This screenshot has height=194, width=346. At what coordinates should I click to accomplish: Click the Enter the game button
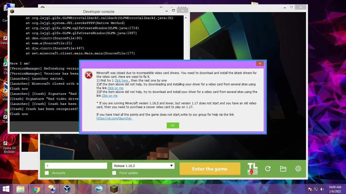[210, 169]
